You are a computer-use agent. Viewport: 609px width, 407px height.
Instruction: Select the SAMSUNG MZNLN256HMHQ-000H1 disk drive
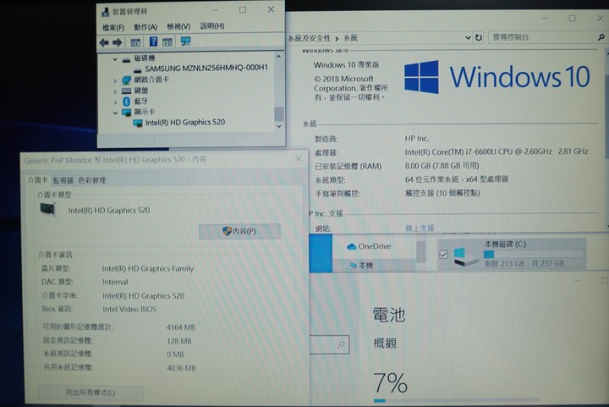tap(206, 68)
